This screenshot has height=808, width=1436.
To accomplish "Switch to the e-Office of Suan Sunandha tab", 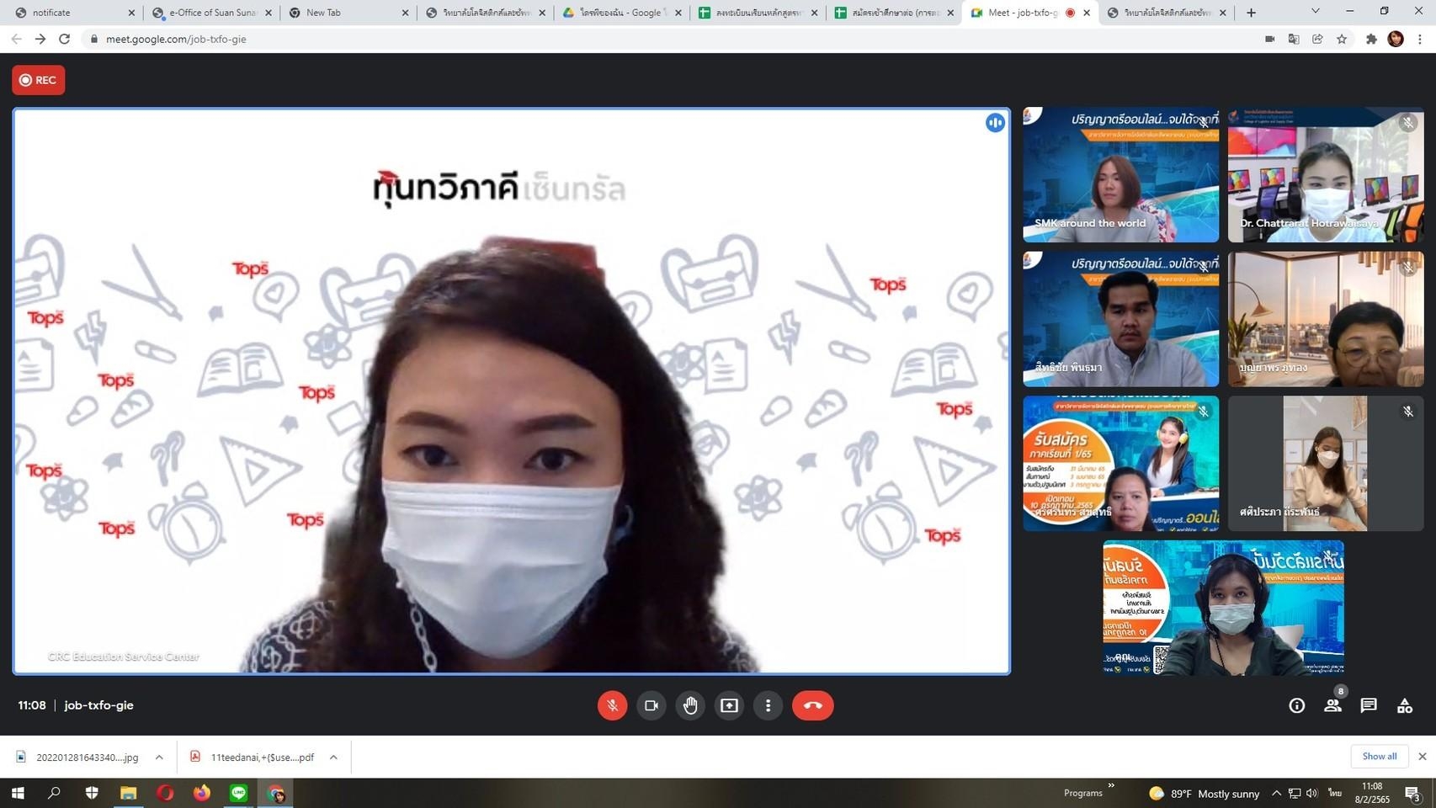I will click(x=212, y=13).
